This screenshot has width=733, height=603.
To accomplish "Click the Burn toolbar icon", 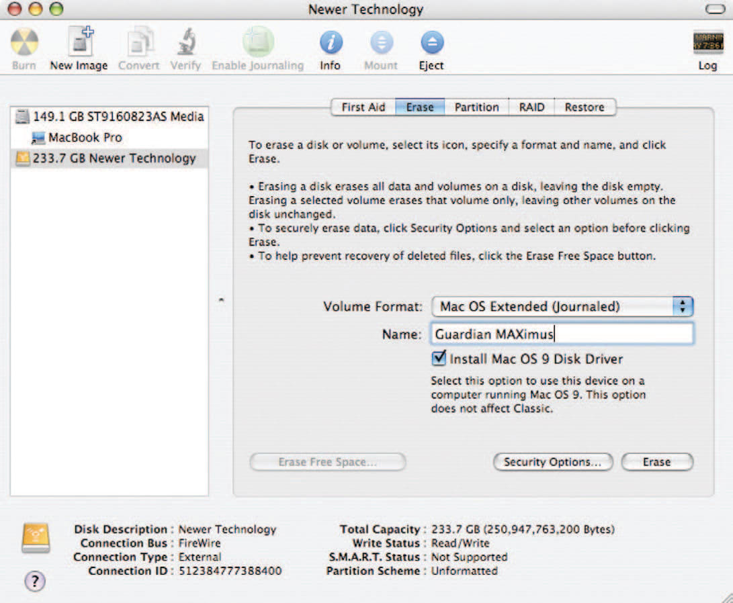I will [24, 44].
